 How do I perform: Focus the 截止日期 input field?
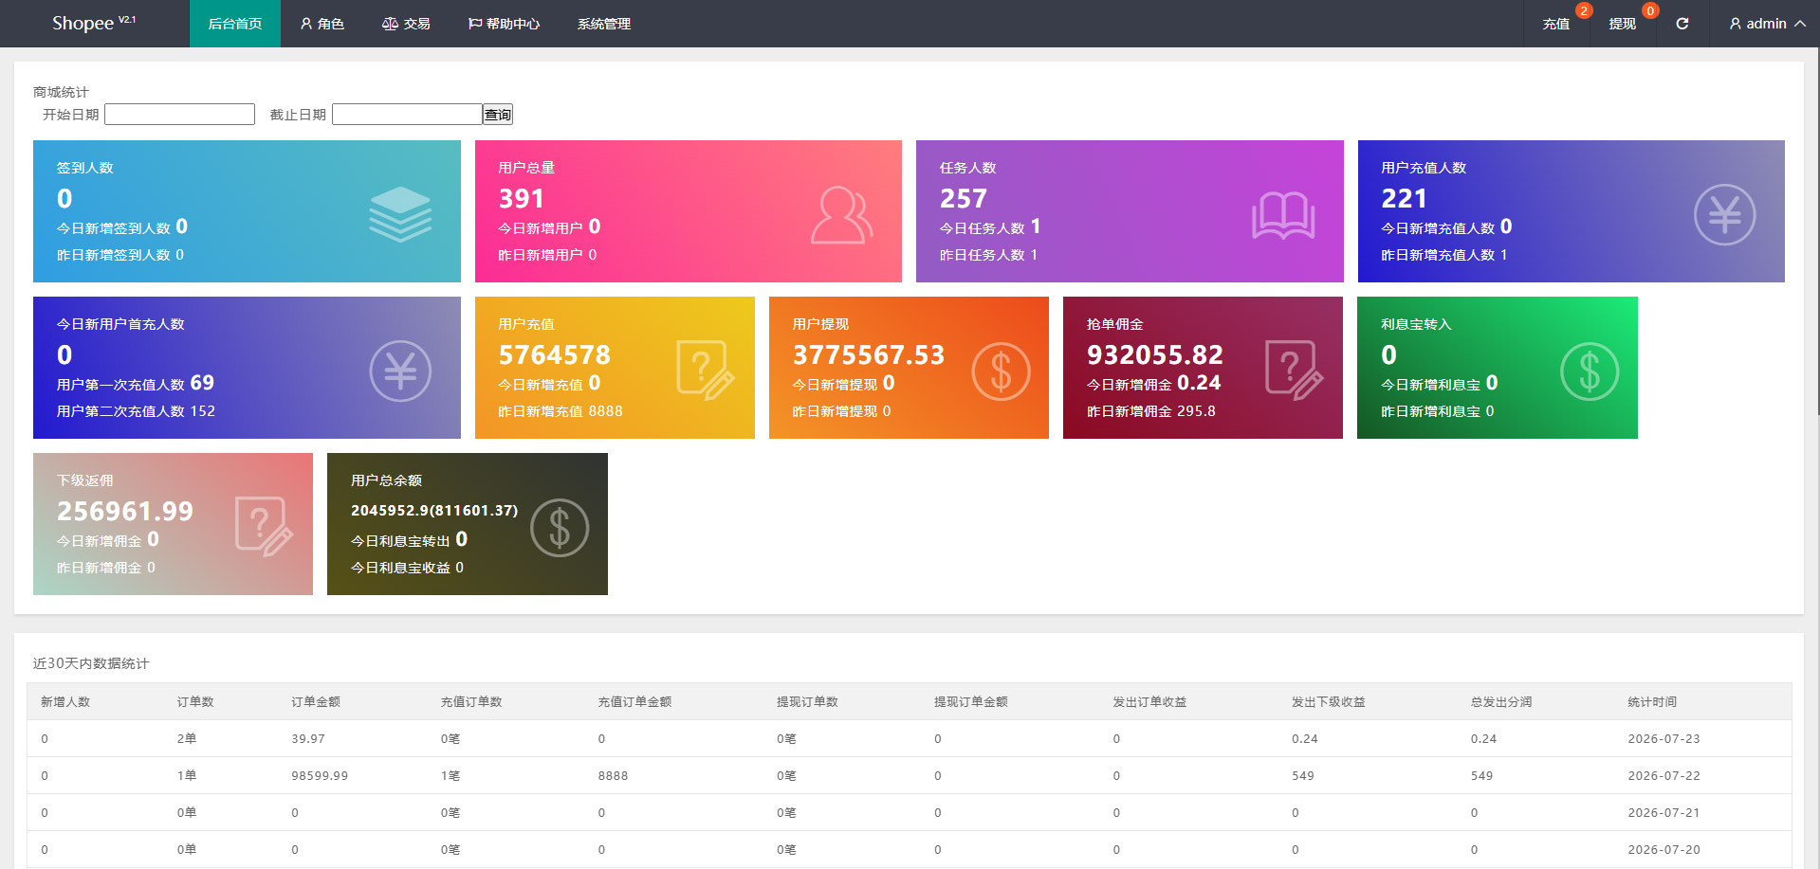407,115
